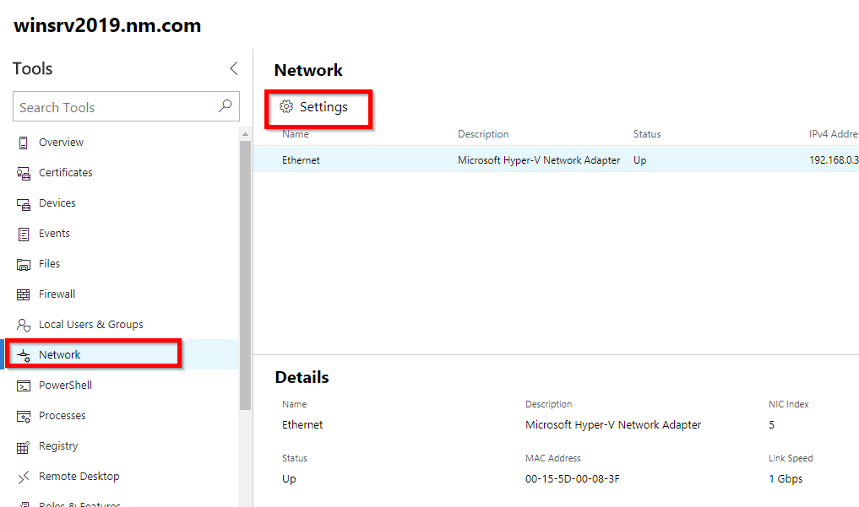Open the Firewall tool

point(59,294)
